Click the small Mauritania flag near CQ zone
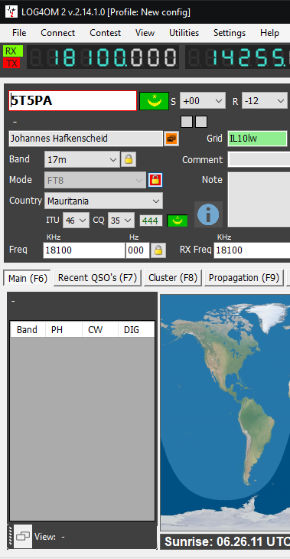The width and height of the screenshot is (290, 559). [x=178, y=221]
